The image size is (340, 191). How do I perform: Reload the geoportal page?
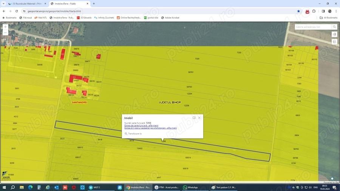pos(17,11)
